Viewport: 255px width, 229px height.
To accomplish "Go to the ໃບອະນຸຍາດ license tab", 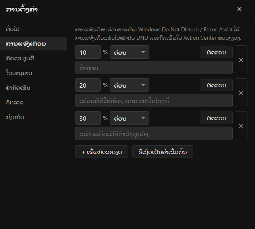I will [x=33, y=73].
